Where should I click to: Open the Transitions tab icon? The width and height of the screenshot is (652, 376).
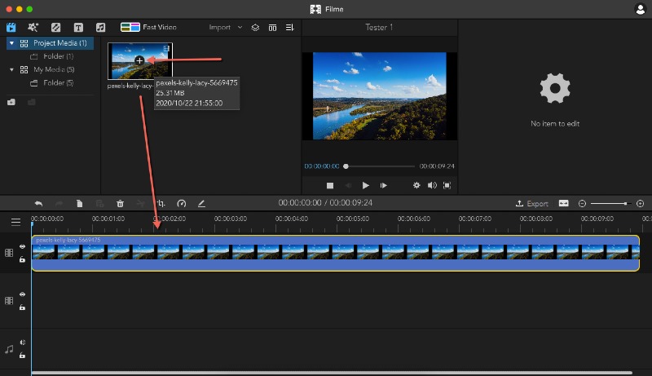pyautogui.click(x=55, y=28)
